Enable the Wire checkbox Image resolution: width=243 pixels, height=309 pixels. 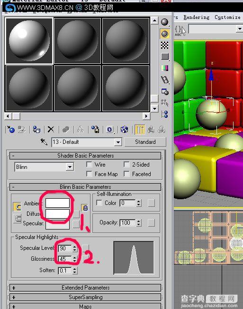tap(89, 164)
